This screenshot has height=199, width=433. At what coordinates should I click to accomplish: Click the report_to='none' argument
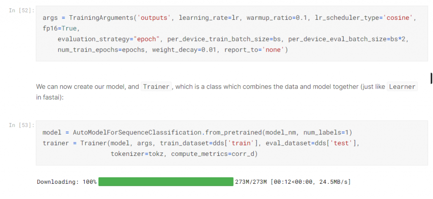coord(256,50)
